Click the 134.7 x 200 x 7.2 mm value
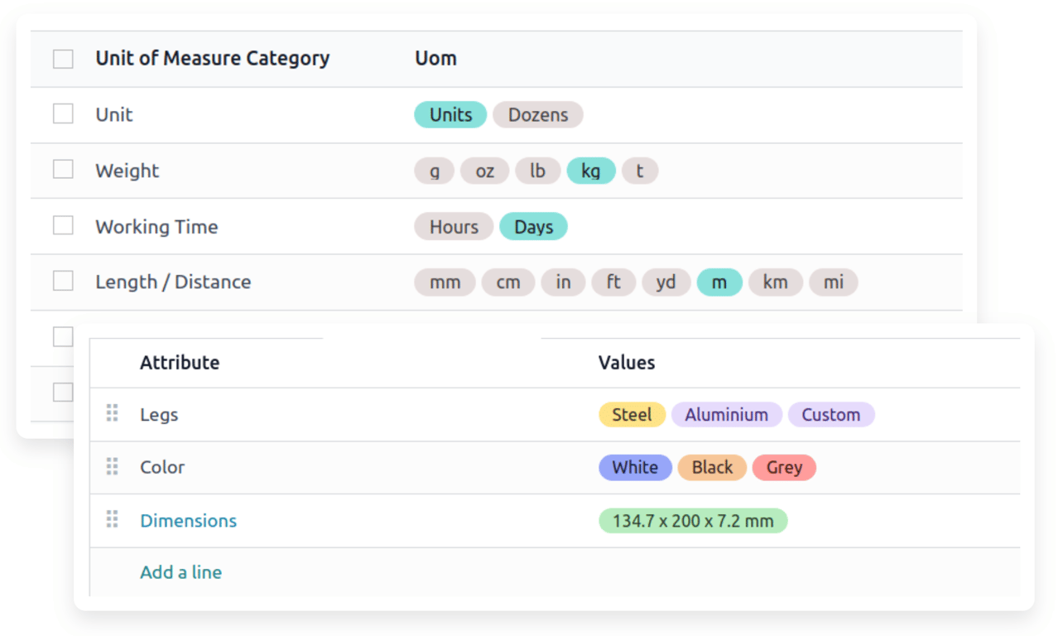Viewport: 1058px width, 636px height. point(692,520)
